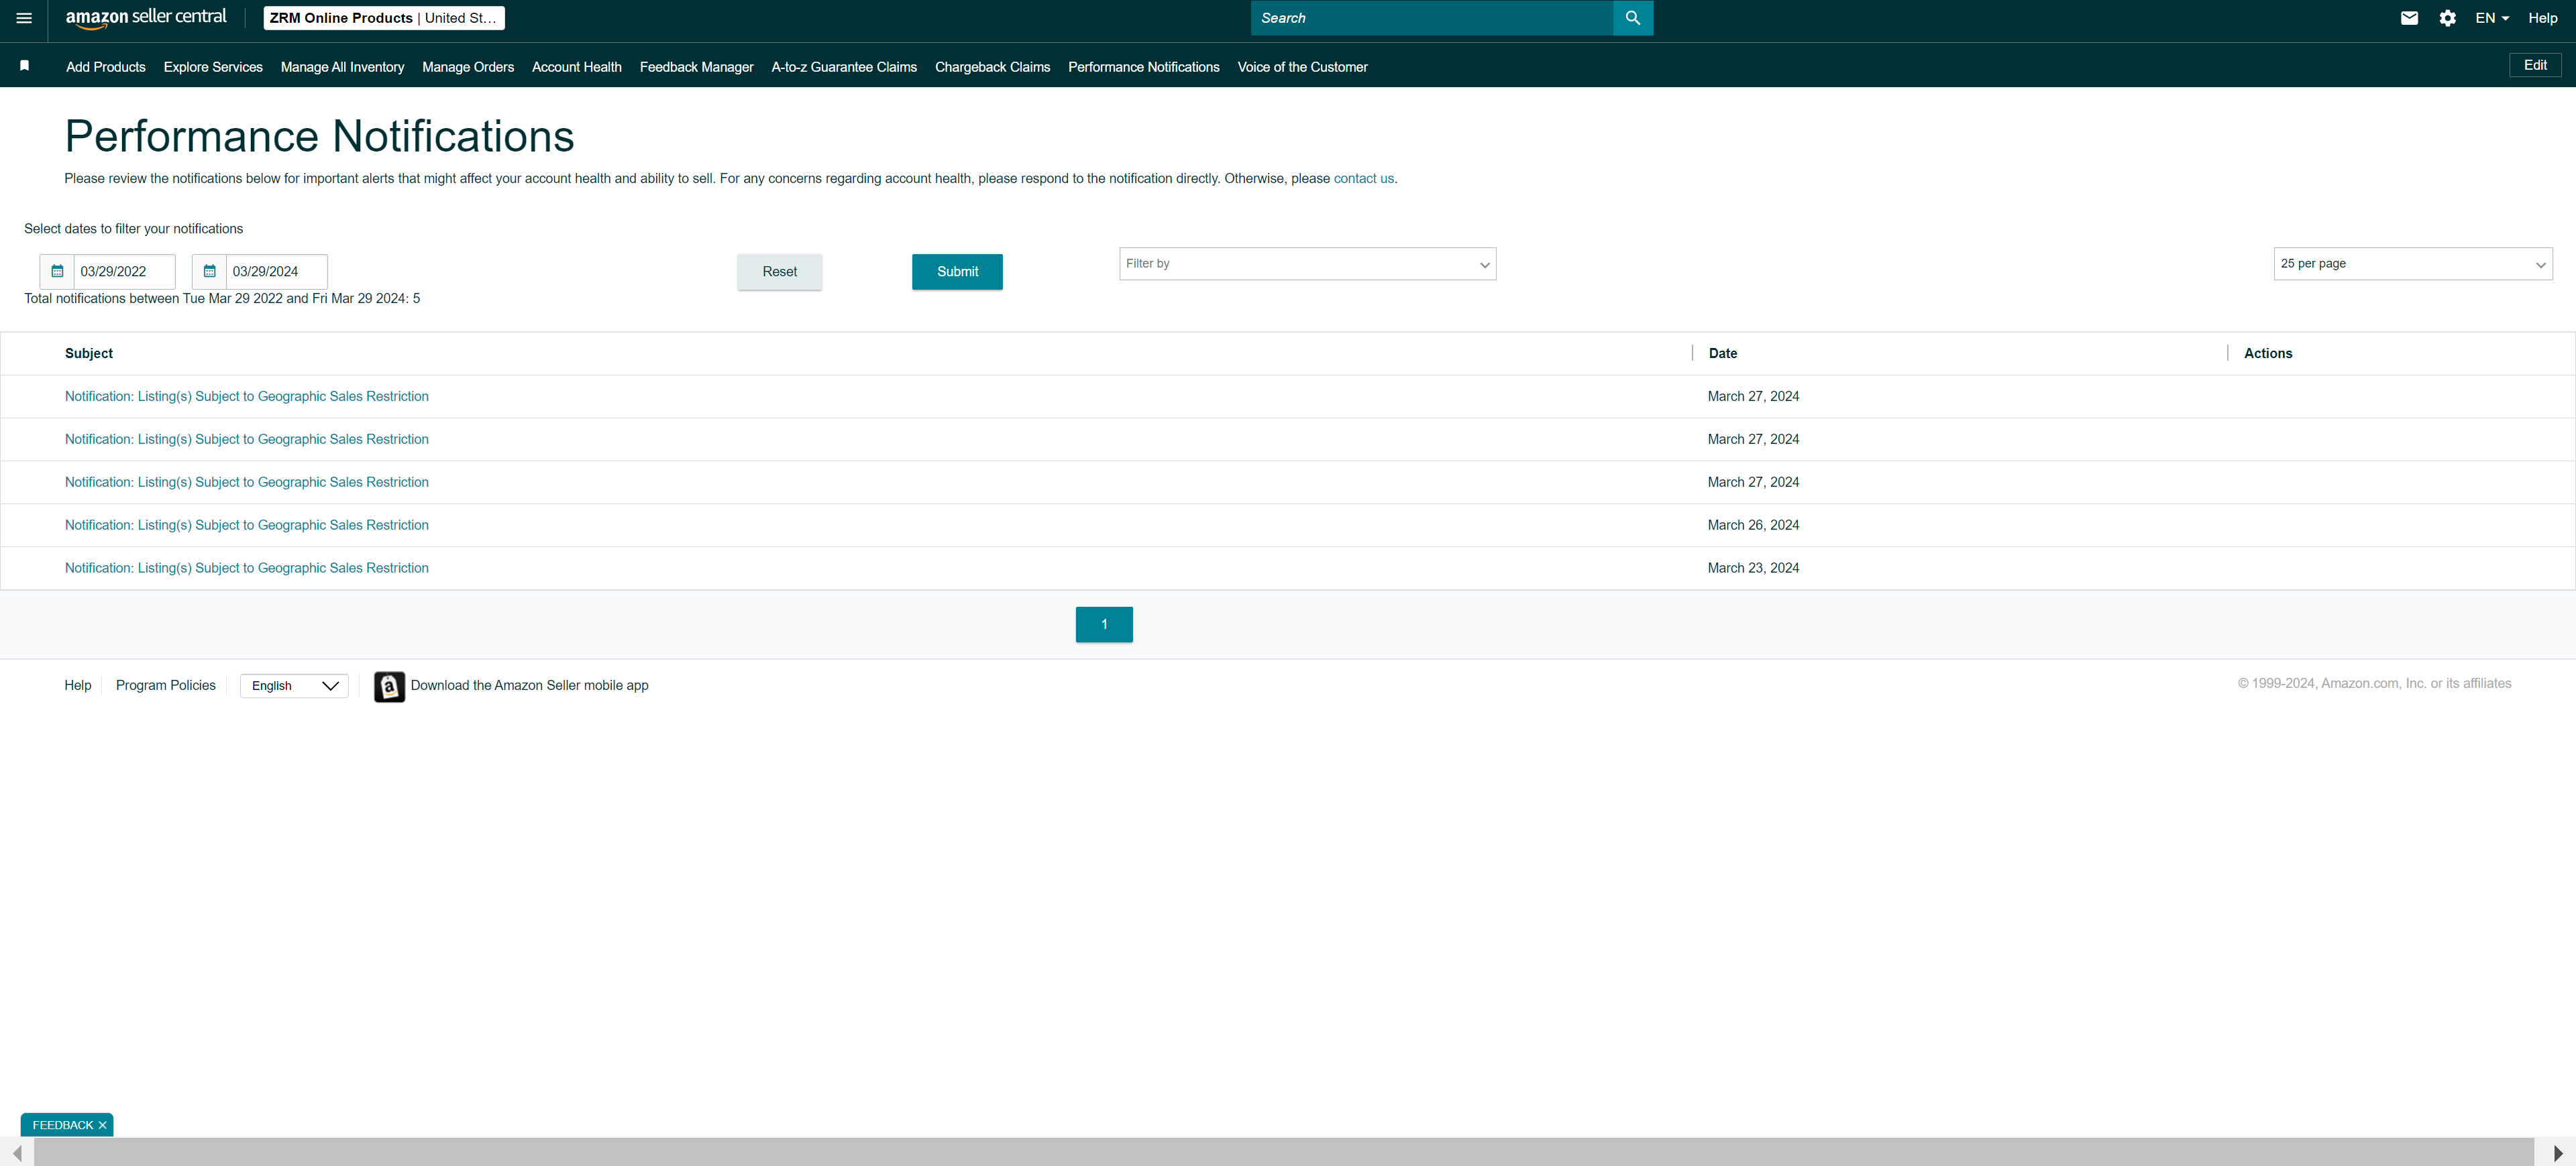Click the Submit button
Image resolution: width=2576 pixels, height=1166 pixels.
tap(957, 272)
